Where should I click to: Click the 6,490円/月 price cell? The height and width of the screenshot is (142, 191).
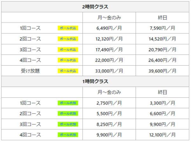pos(109,28)
